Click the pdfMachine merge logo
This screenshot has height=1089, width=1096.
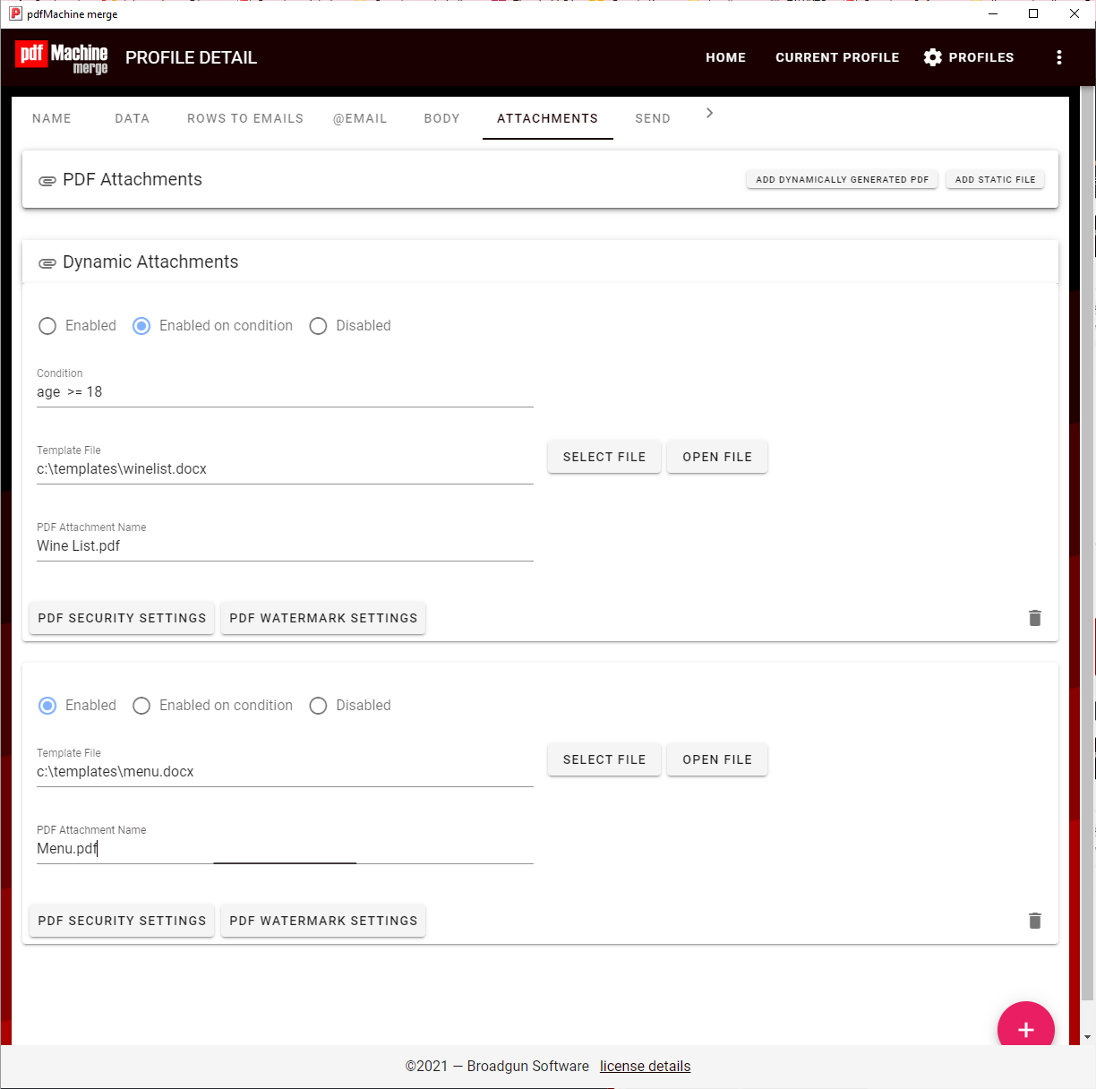(x=62, y=57)
